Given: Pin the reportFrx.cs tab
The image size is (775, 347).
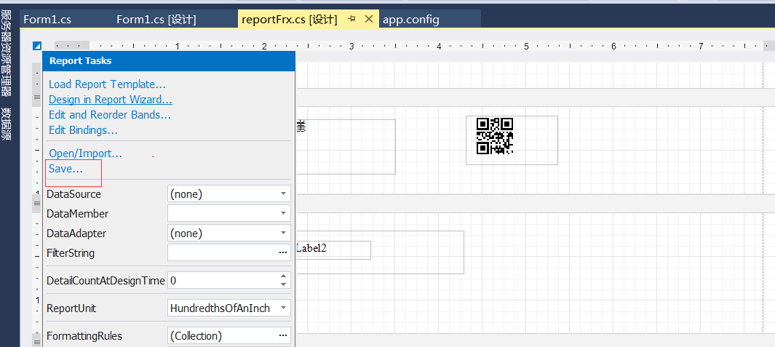Looking at the screenshot, I should pyautogui.click(x=352, y=19).
